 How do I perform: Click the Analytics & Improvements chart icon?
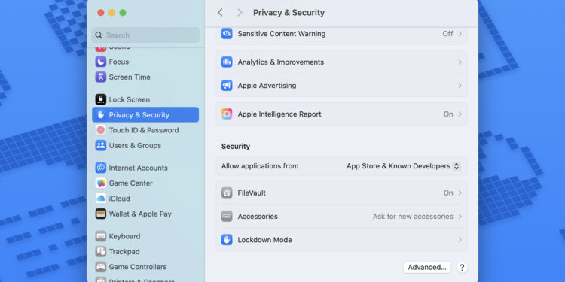pos(227,62)
